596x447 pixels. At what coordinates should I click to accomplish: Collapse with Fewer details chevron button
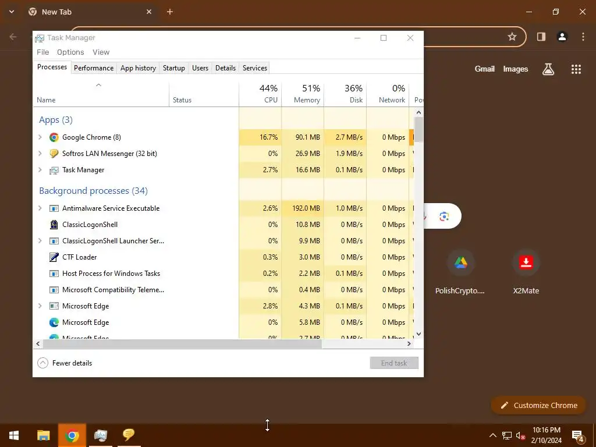[x=43, y=363]
